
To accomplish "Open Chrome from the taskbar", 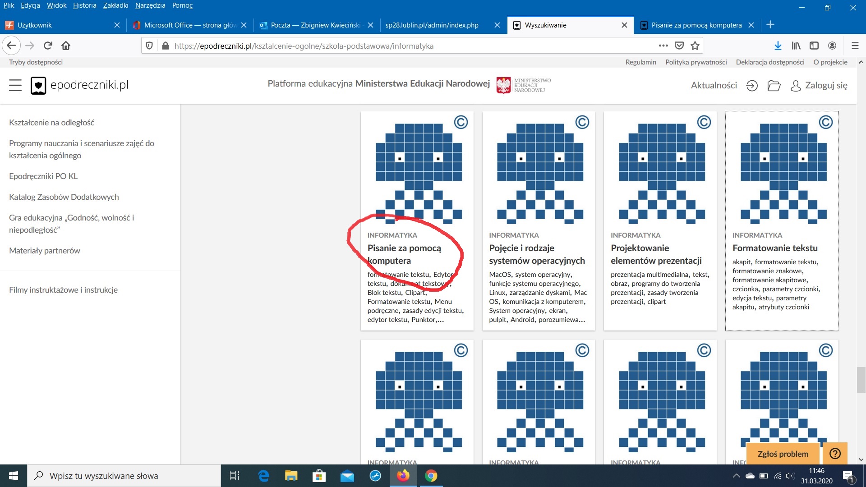I will 431,476.
